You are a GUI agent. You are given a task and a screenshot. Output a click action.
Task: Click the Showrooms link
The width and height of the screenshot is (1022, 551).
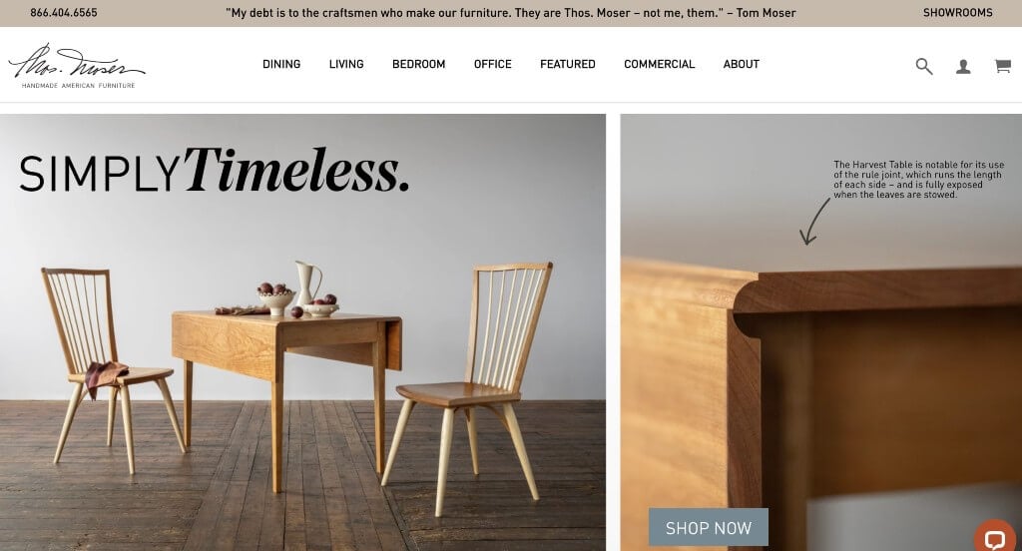957,12
